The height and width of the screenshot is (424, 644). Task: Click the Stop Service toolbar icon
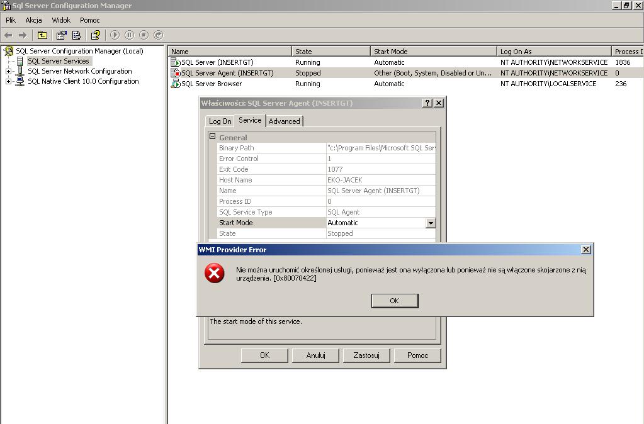coord(144,35)
